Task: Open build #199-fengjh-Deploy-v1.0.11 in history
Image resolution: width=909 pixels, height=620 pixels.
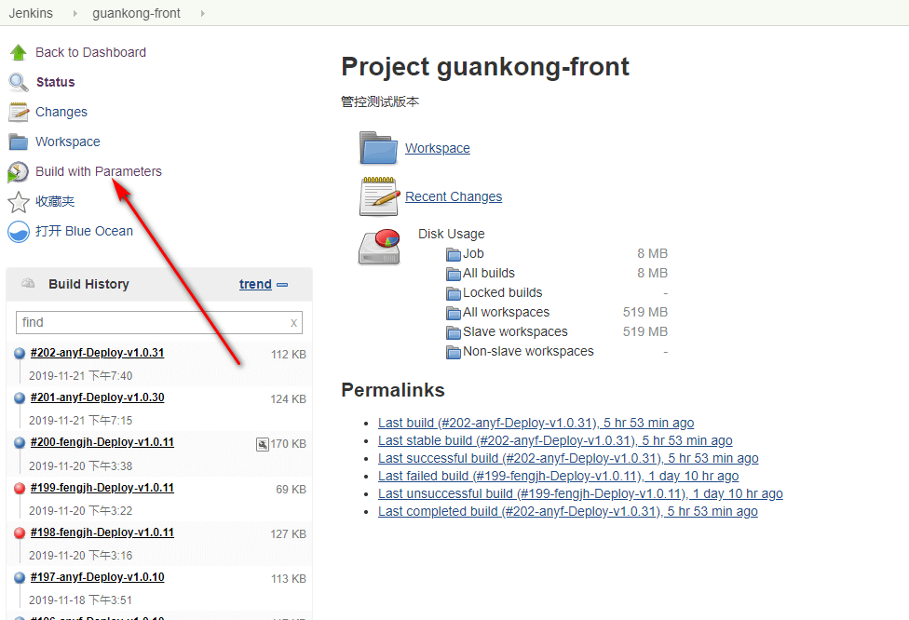Action: (102, 488)
